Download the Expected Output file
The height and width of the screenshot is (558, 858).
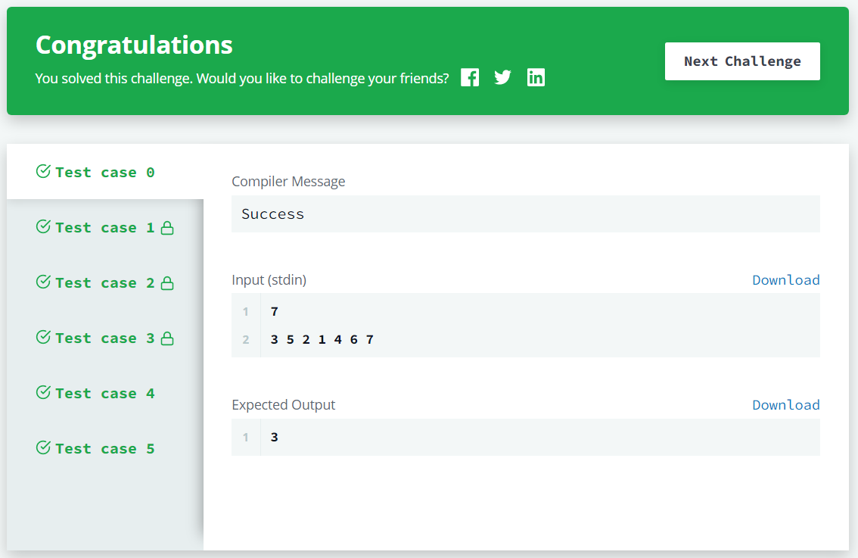point(786,404)
